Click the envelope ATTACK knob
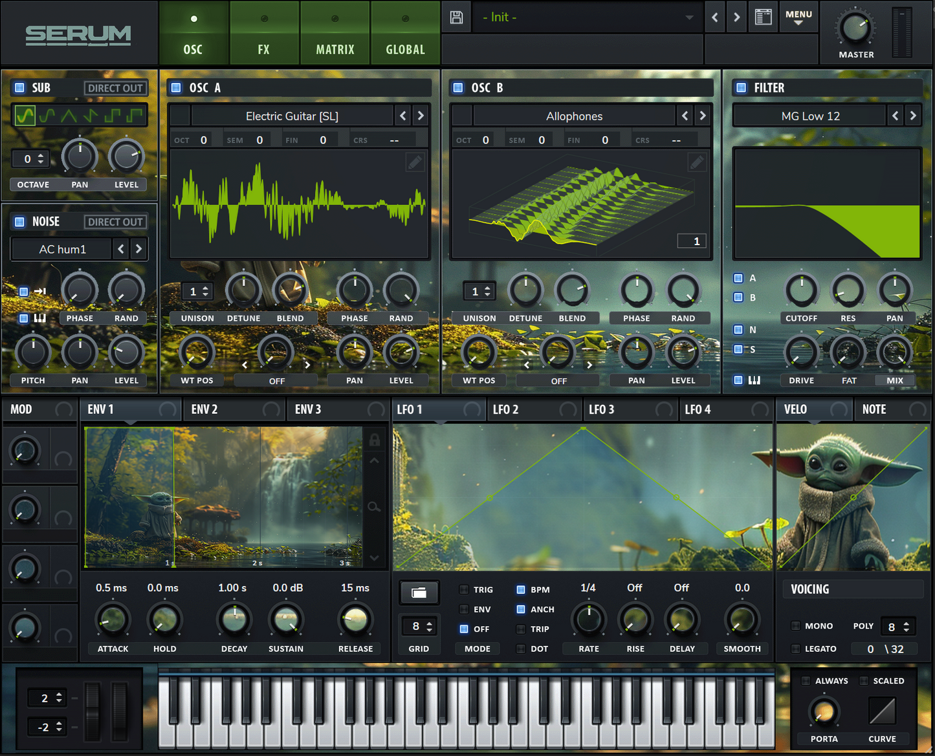This screenshot has height=756, width=935. [113, 620]
